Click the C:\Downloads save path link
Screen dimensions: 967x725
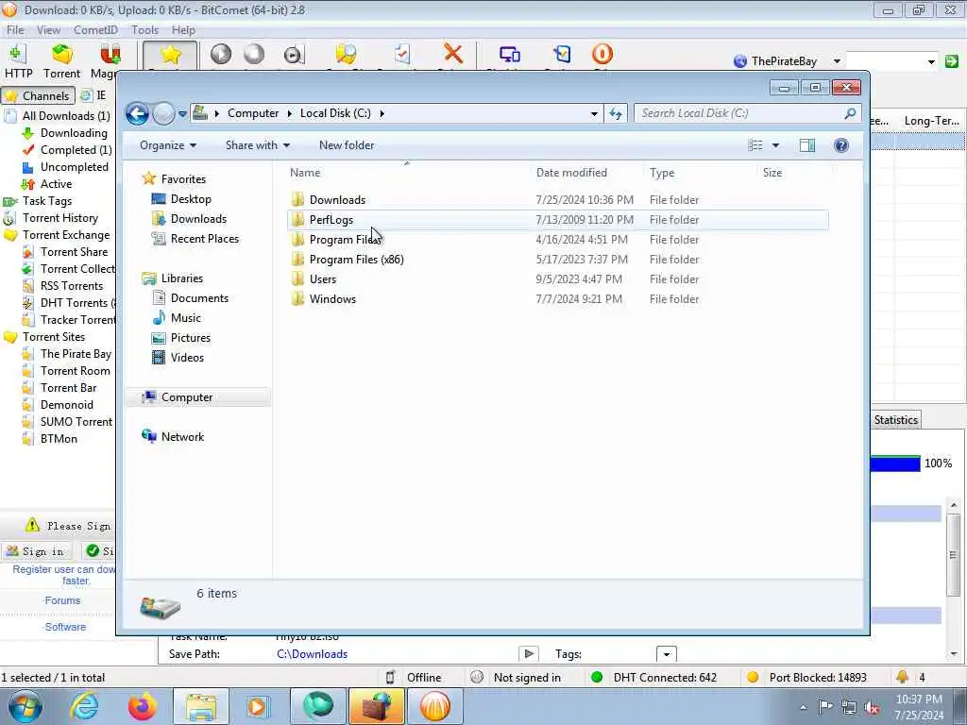coord(312,654)
